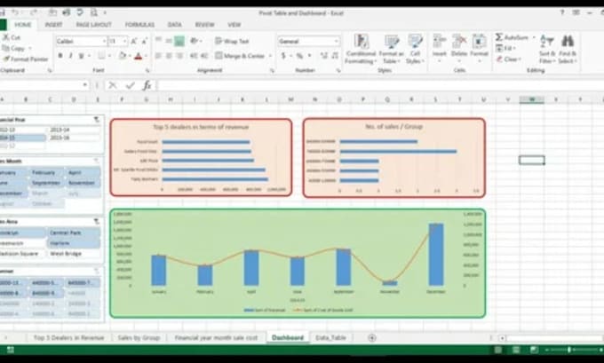Toggle November in month slicer
Viewport: 604px width, 363px height.
coord(83,183)
